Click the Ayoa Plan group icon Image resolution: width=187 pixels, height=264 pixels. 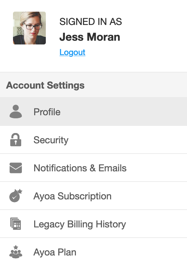(x=16, y=252)
